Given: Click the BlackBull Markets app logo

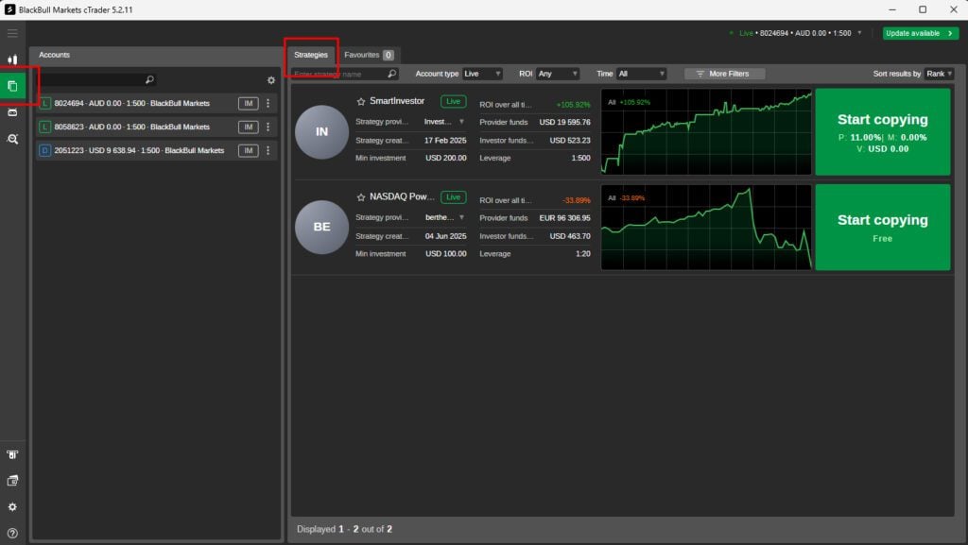Looking at the screenshot, I should (x=9, y=9).
